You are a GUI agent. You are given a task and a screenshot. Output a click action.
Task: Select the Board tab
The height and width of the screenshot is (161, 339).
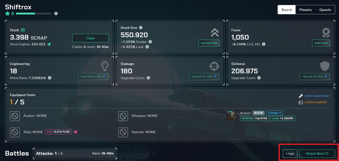pyautogui.click(x=286, y=10)
